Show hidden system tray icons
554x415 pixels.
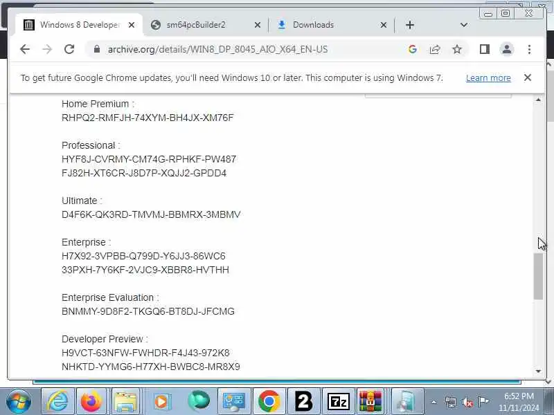click(x=434, y=402)
